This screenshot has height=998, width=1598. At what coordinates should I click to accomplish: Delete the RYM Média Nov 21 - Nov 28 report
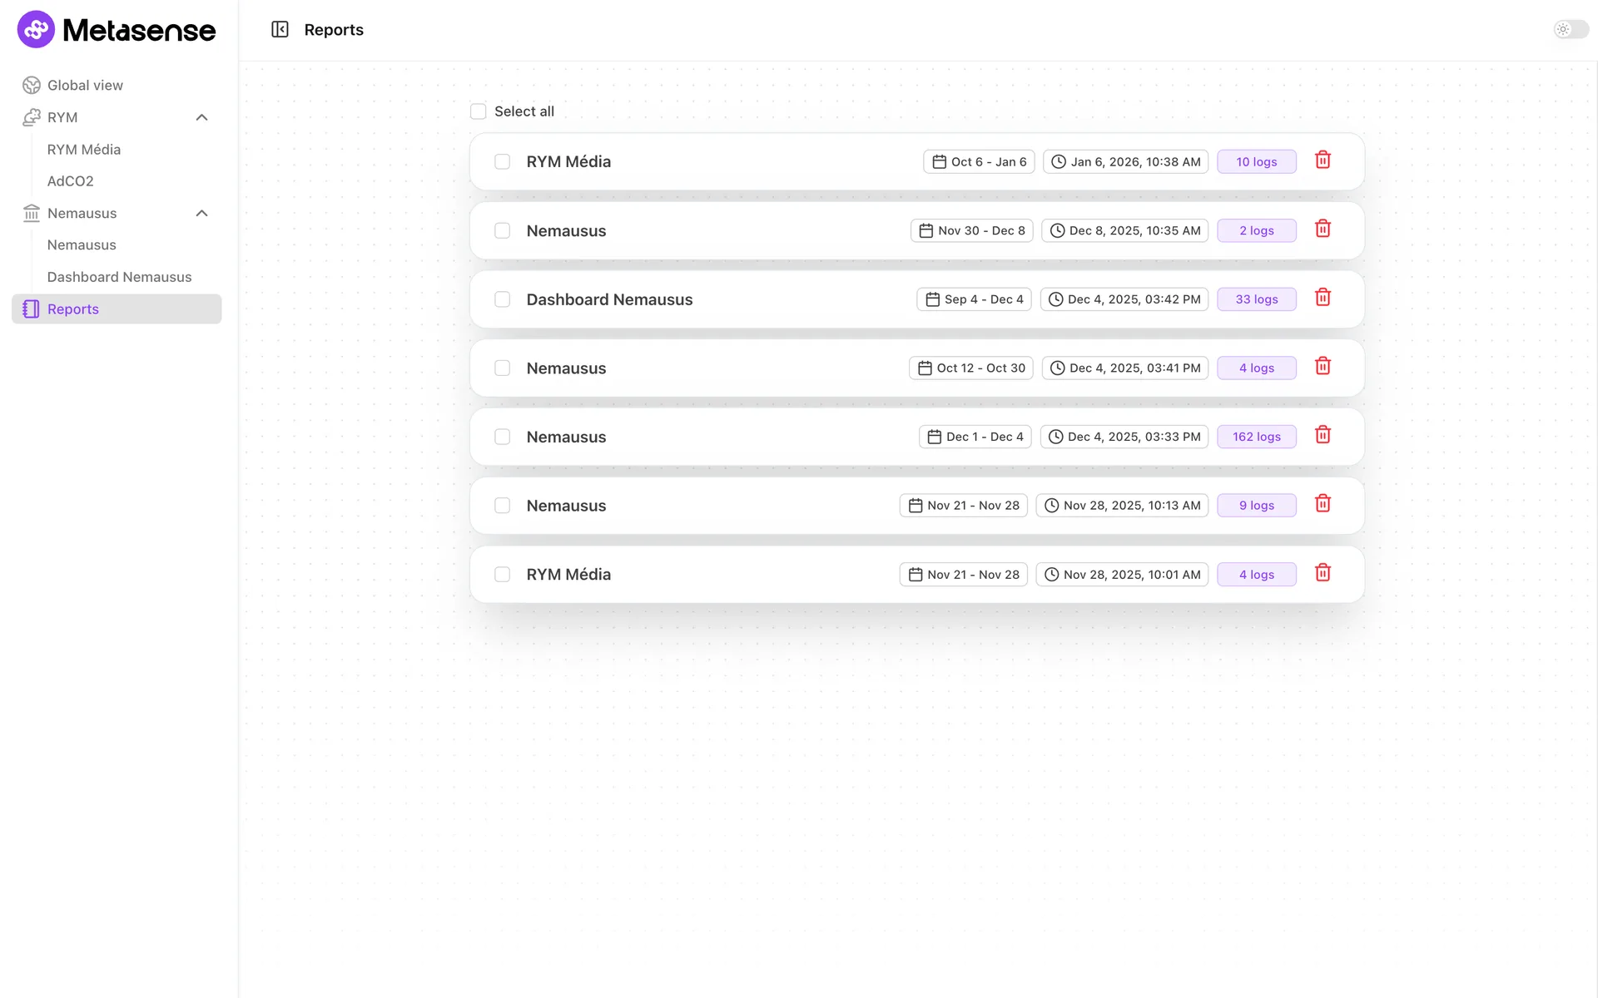point(1323,573)
